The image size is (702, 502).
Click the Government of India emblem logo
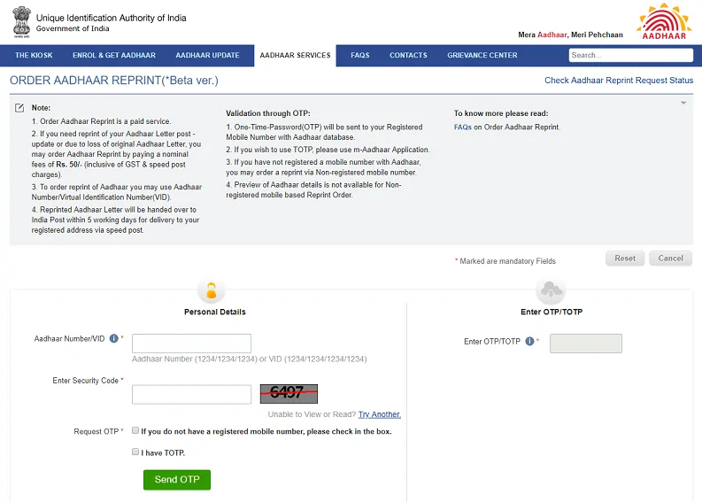pyautogui.click(x=21, y=21)
